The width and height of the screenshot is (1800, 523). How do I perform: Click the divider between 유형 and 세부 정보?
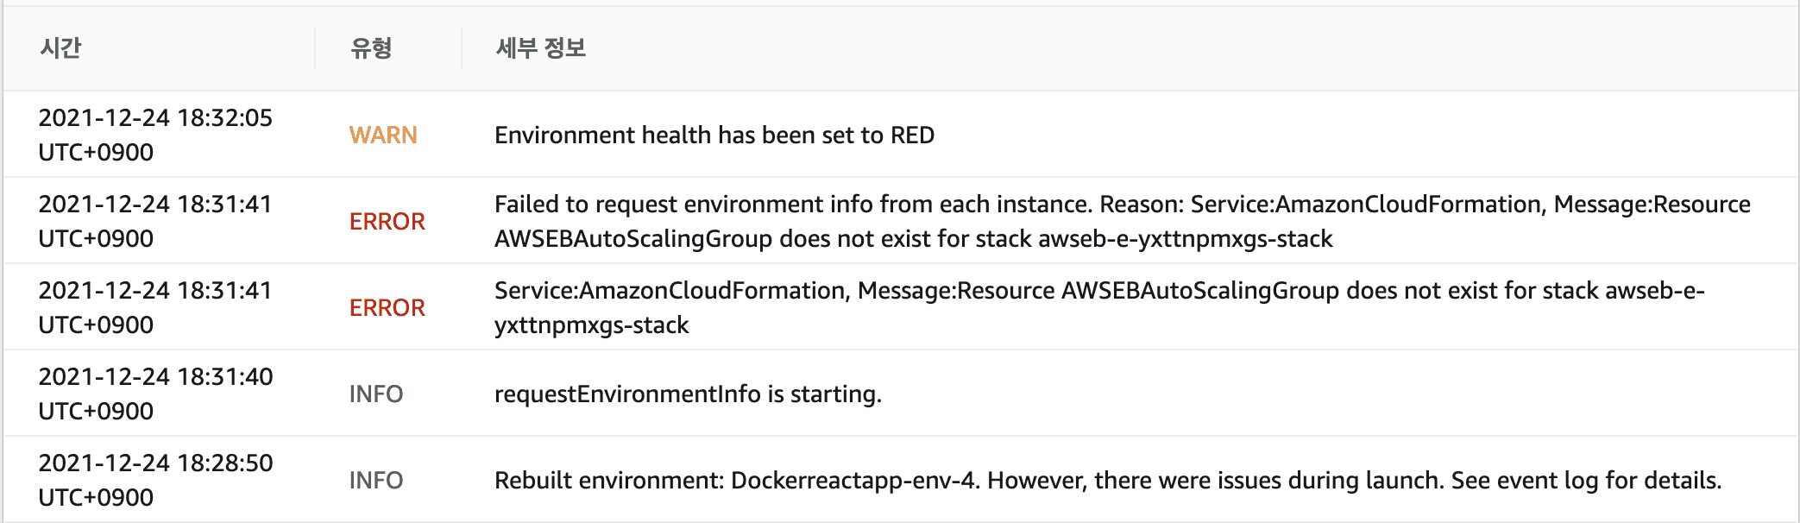tap(462, 47)
